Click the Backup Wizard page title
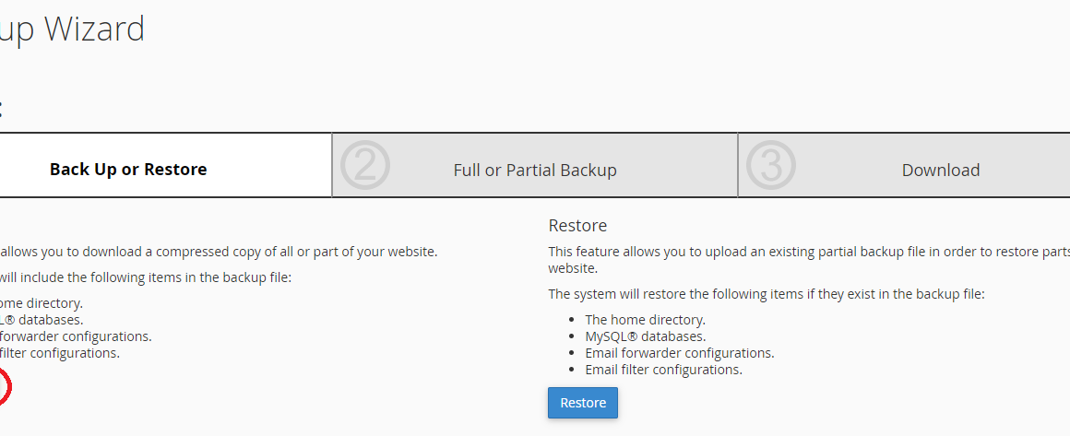1070x436 pixels. point(72,29)
